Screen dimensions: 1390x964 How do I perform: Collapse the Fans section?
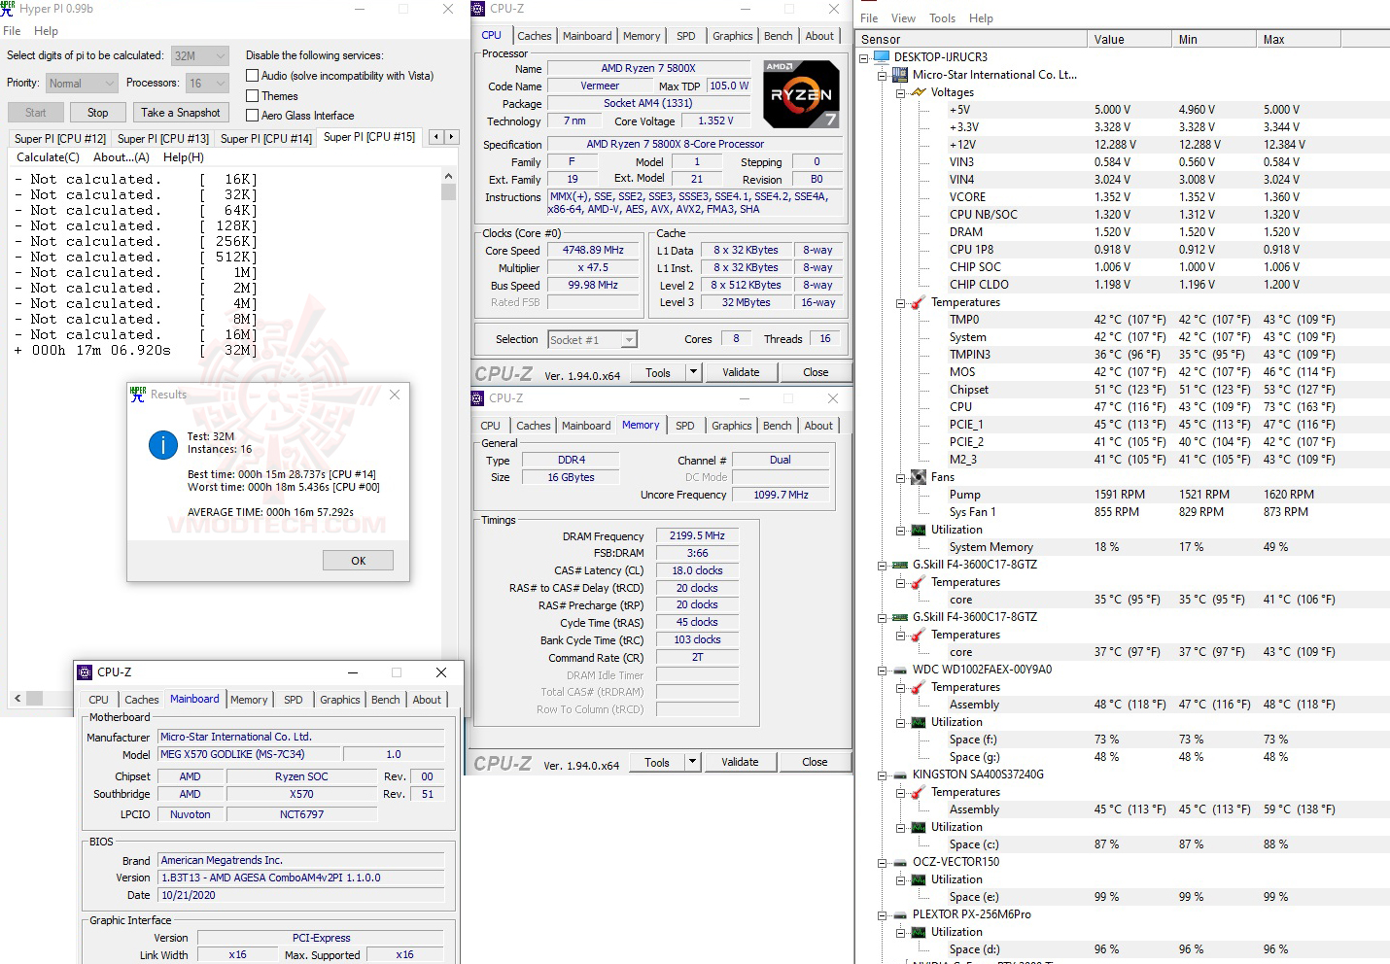(x=901, y=477)
